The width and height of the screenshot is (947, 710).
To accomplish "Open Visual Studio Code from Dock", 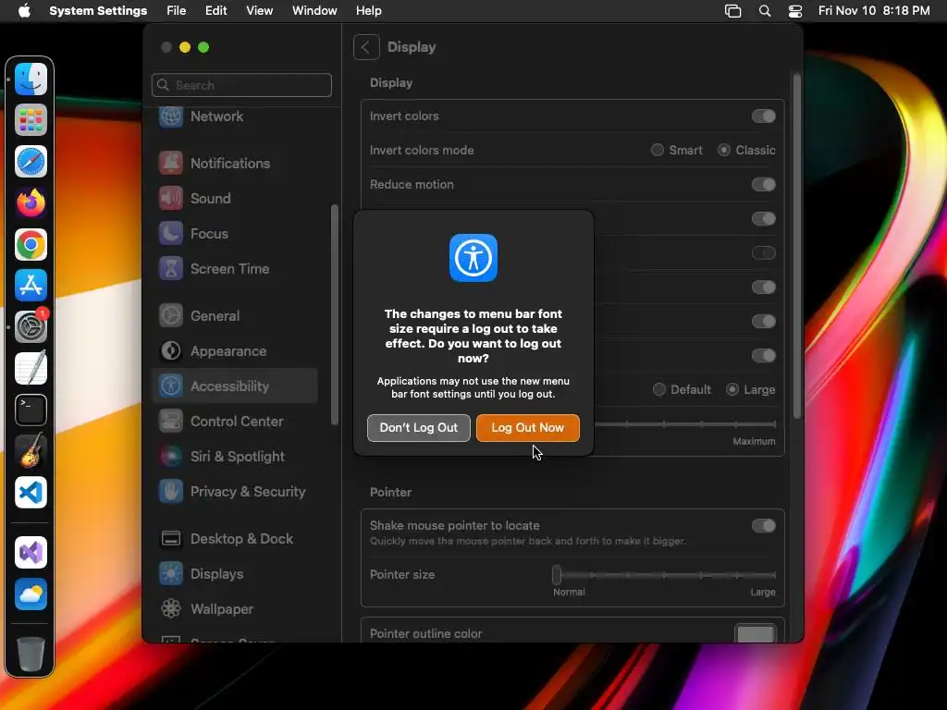I will 31,493.
